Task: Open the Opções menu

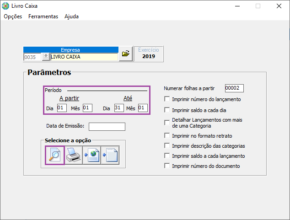Action: click(x=13, y=16)
